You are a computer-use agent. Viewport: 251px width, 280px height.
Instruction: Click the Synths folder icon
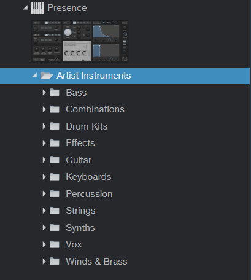click(x=55, y=227)
